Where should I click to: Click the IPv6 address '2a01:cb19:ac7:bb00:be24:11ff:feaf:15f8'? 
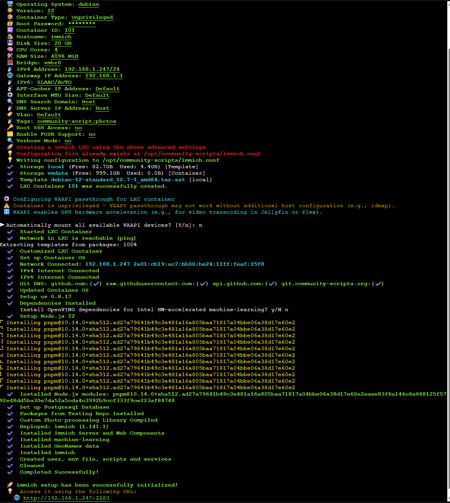click(x=199, y=264)
